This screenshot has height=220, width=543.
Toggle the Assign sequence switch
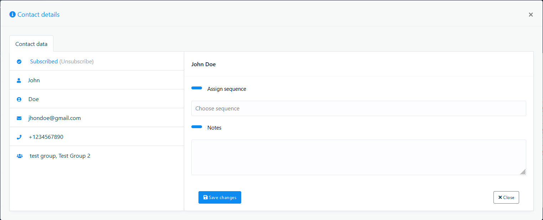pyautogui.click(x=197, y=88)
